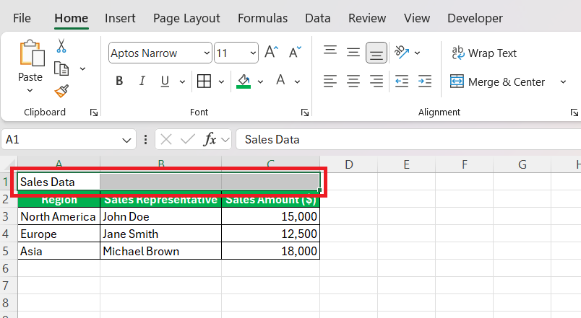581x318 pixels.
Task: Center text horizontally
Action: (353, 81)
